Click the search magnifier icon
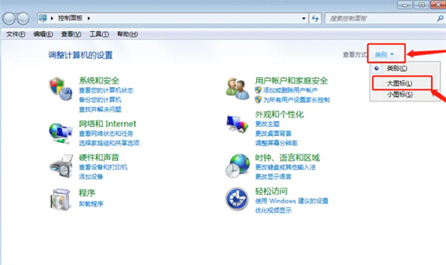This screenshot has height=265, width=446. coord(440,19)
